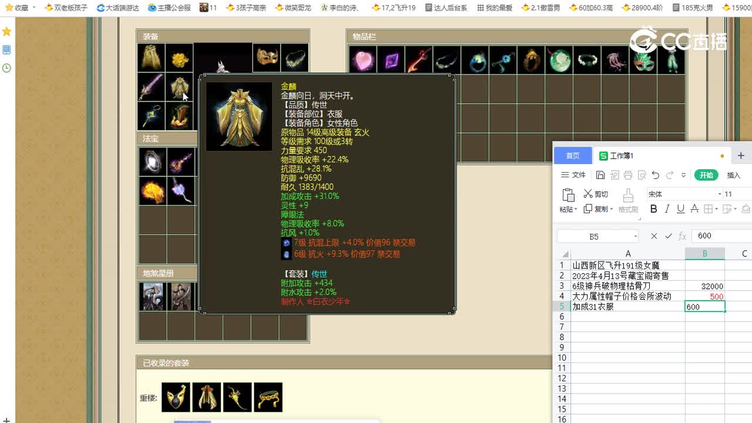This screenshot has height=423, width=752.
Task: Open the 文件 file menu
Action: coord(573,175)
